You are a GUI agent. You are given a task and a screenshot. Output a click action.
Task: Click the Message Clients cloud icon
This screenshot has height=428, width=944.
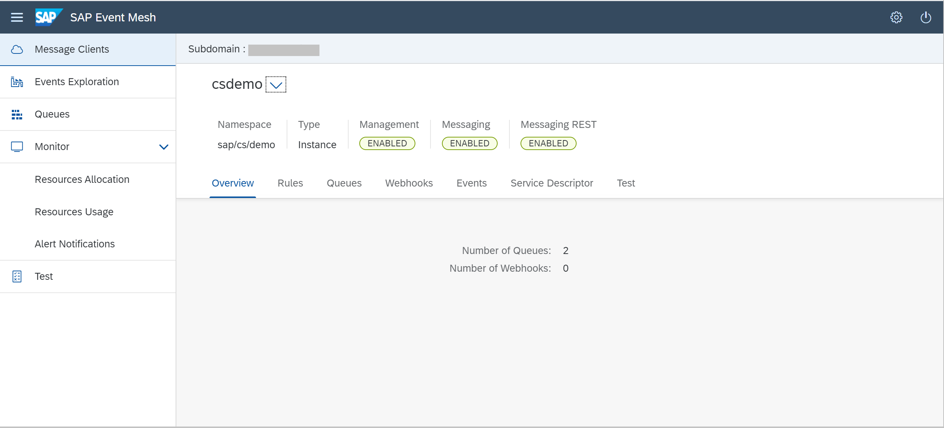point(17,49)
